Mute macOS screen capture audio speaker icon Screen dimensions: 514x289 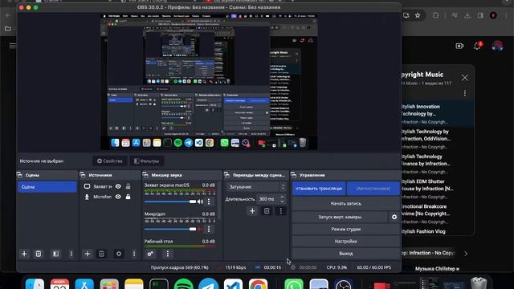pyautogui.click(x=200, y=201)
